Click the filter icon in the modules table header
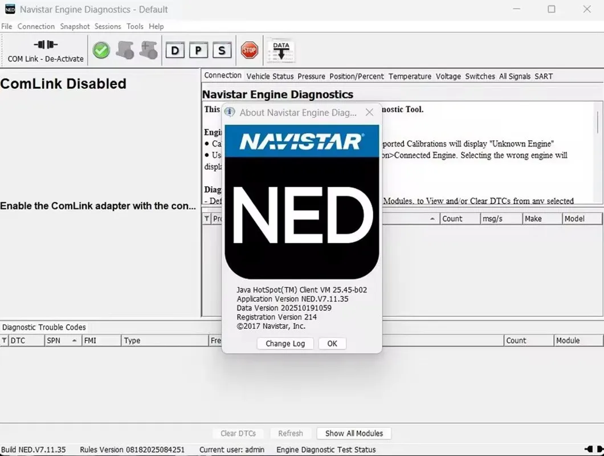This screenshot has height=456, width=604. coord(207,218)
